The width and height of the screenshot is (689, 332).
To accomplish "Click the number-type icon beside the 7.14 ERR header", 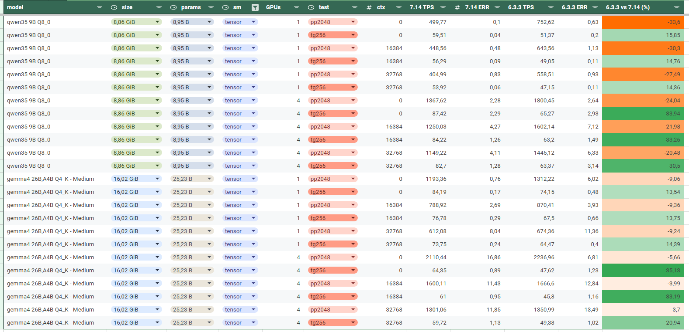I will click(x=457, y=7).
